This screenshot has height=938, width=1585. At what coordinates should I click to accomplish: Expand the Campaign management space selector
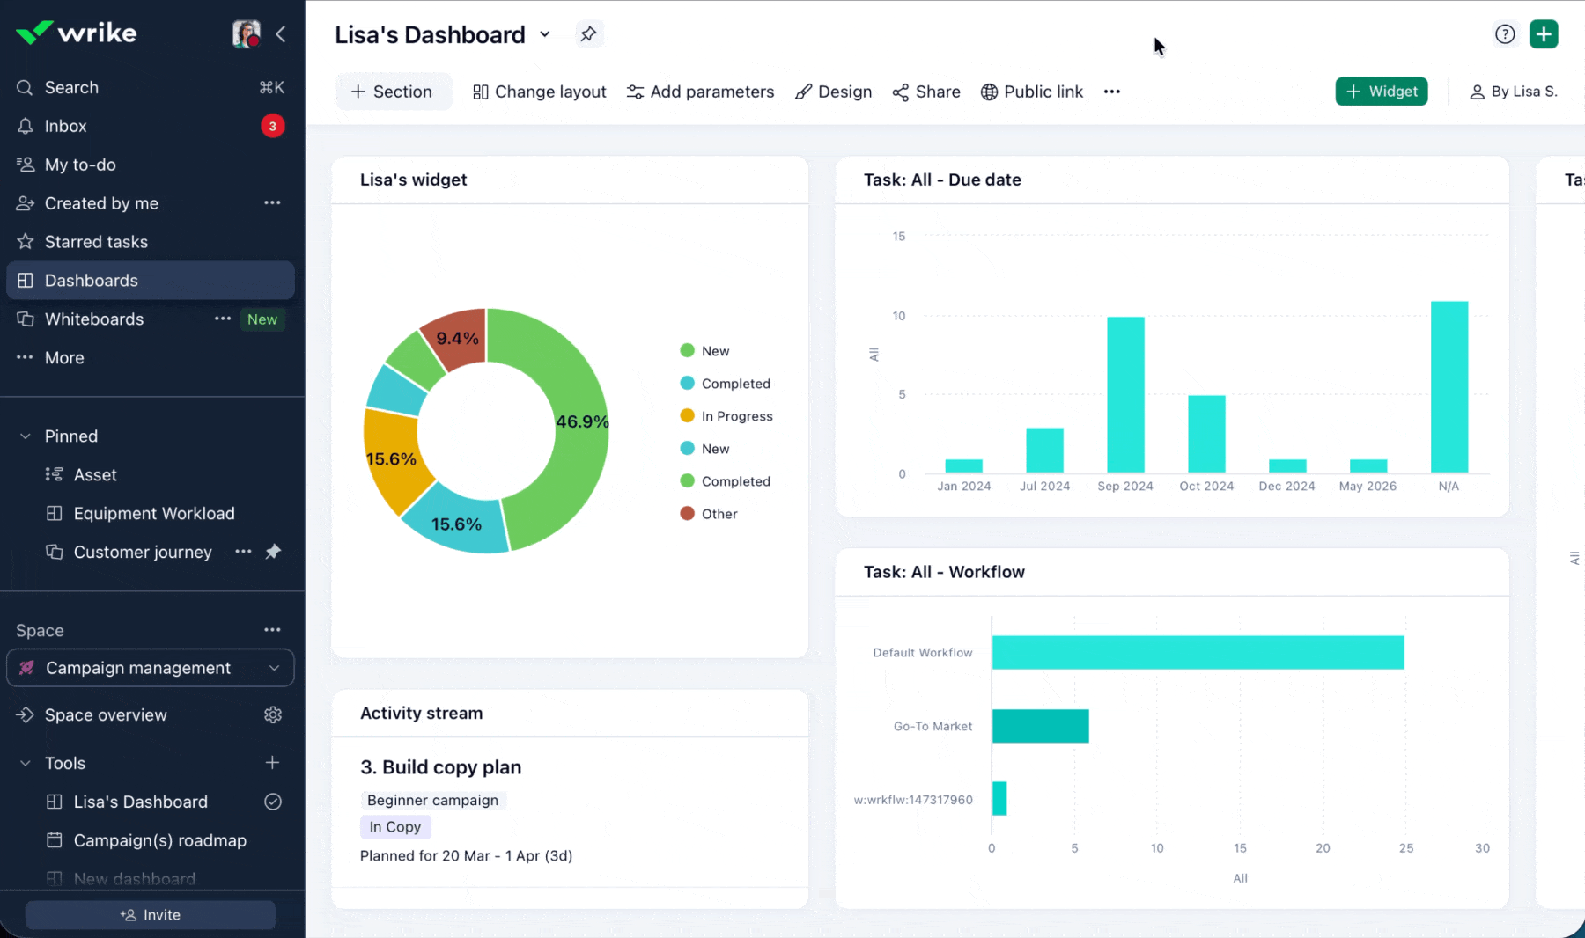click(151, 668)
